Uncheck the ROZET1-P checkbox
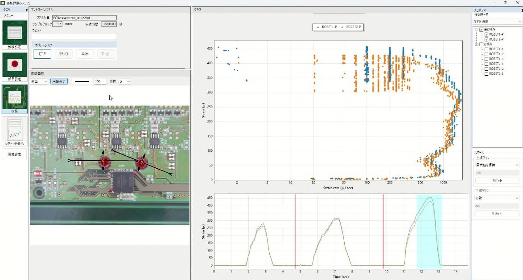 pos(486,34)
